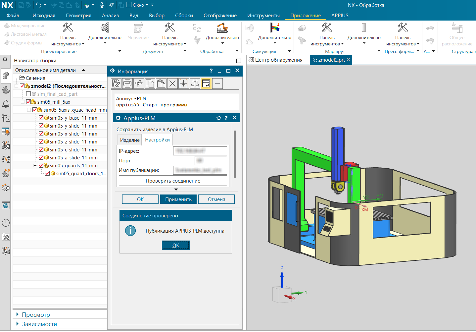Click the Отмена button

[216, 199]
